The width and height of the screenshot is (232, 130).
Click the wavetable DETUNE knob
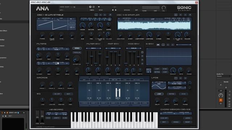(91, 25)
